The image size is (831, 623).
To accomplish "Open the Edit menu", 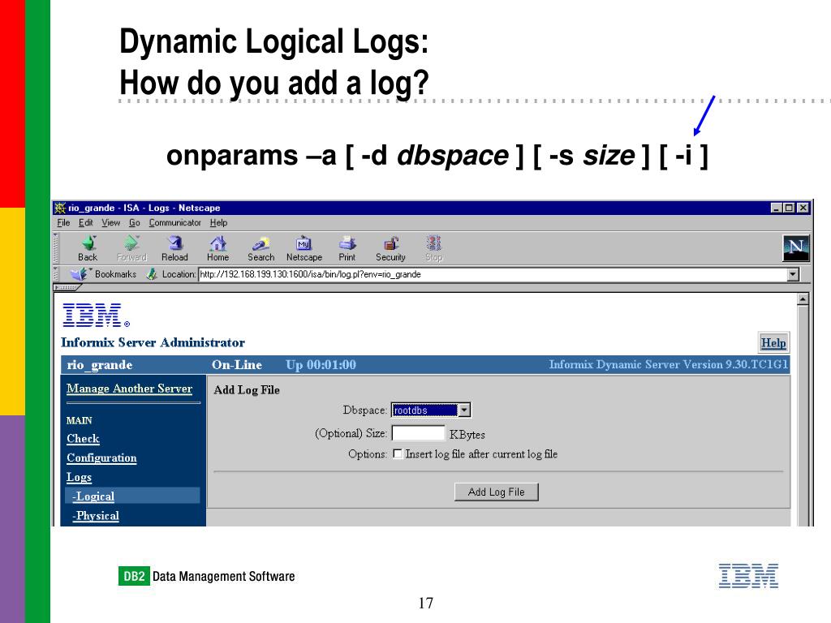I will coord(85,222).
